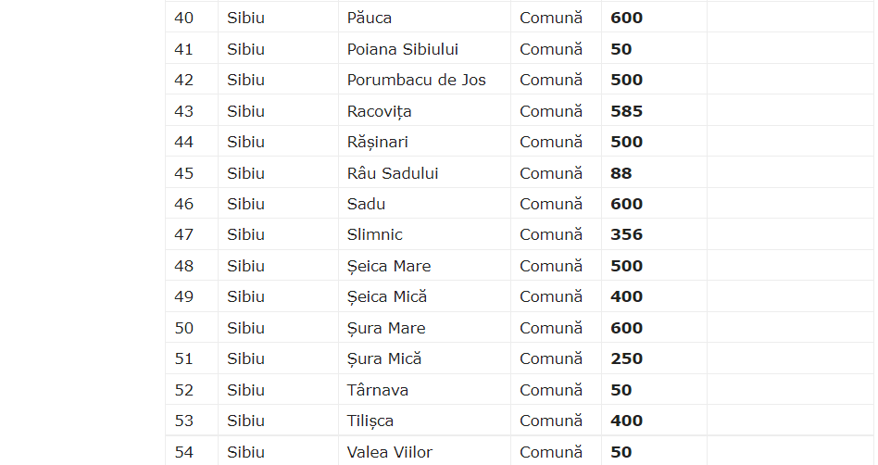
Task: Select the Tilișca value 400
Action: 626,421
